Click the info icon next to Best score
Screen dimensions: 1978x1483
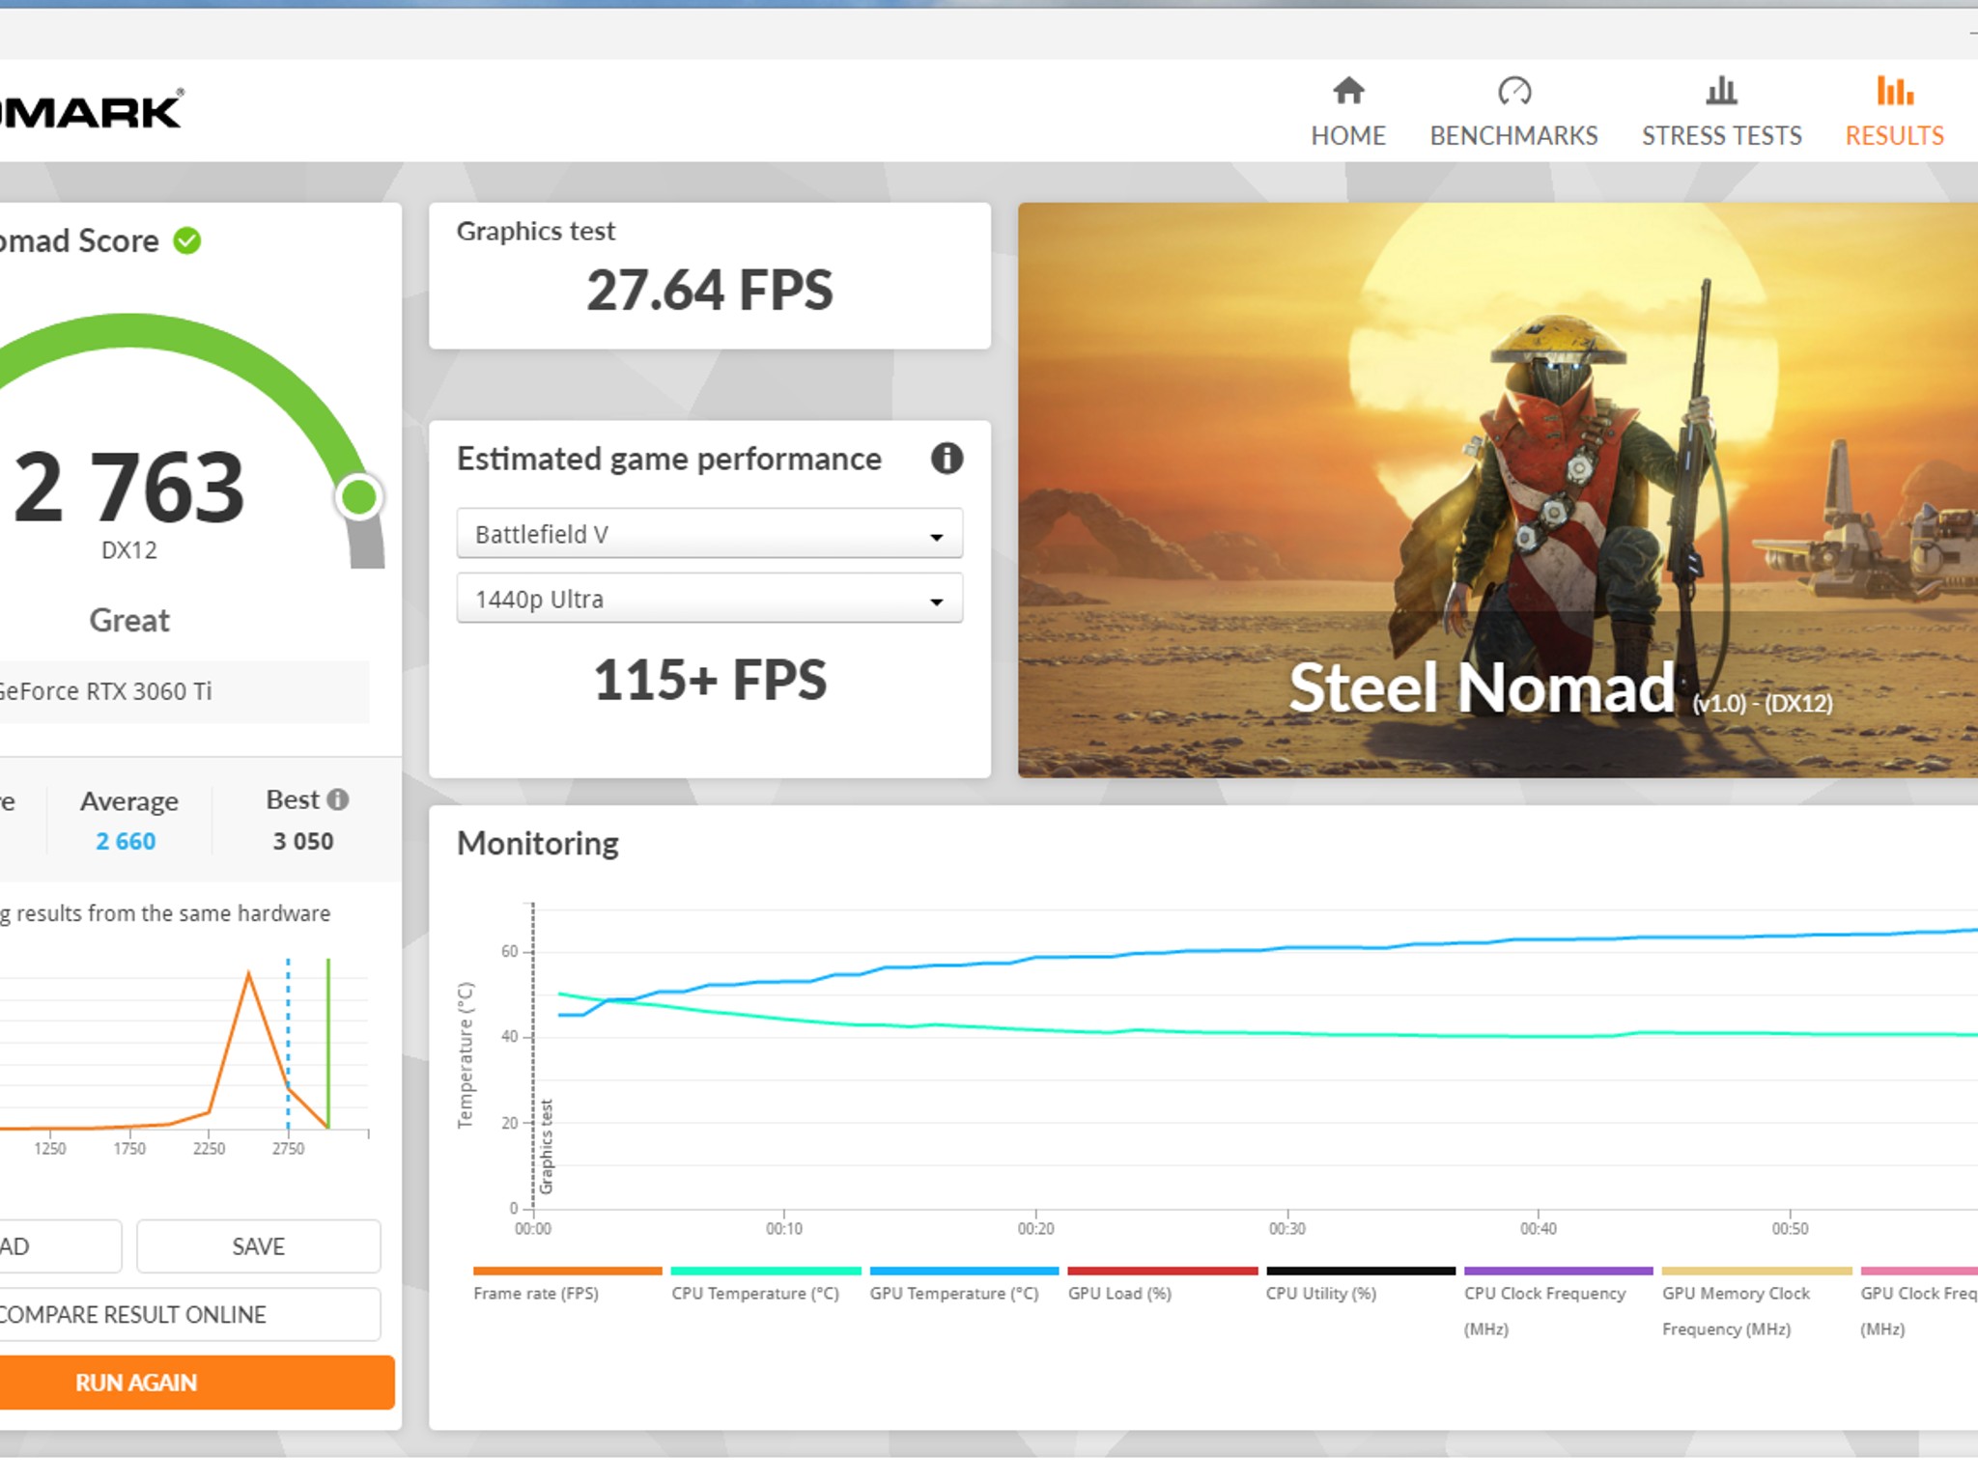click(337, 799)
